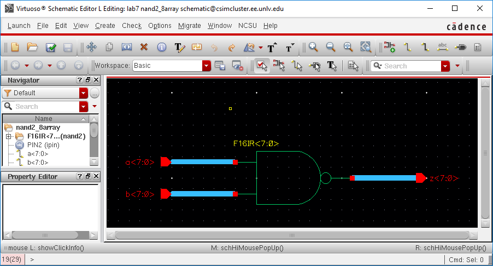This screenshot has width=493, height=266.
Task: Open the Rotate tool dropdown arrow
Action: tap(261, 48)
